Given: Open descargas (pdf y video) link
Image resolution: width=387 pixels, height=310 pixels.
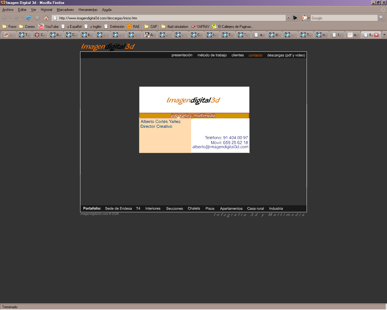Looking at the screenshot, I should [286, 55].
